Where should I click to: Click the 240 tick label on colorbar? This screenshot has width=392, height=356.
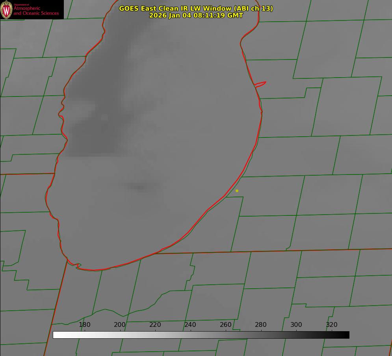coord(190,325)
